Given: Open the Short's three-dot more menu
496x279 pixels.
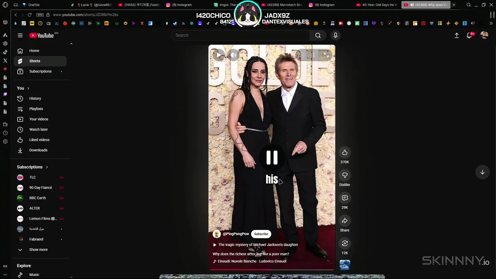Looking at the screenshot, I should coord(314,55).
